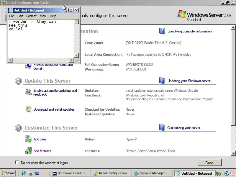
Task: Click the Windows Server 2008 logo
Action: 204,16
